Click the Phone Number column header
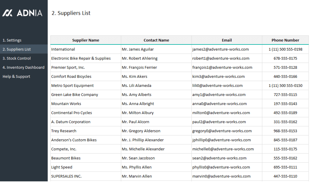 pos(285,40)
